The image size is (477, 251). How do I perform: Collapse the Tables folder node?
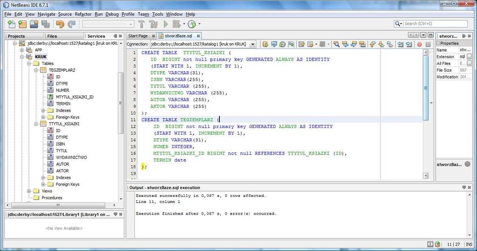(29, 64)
